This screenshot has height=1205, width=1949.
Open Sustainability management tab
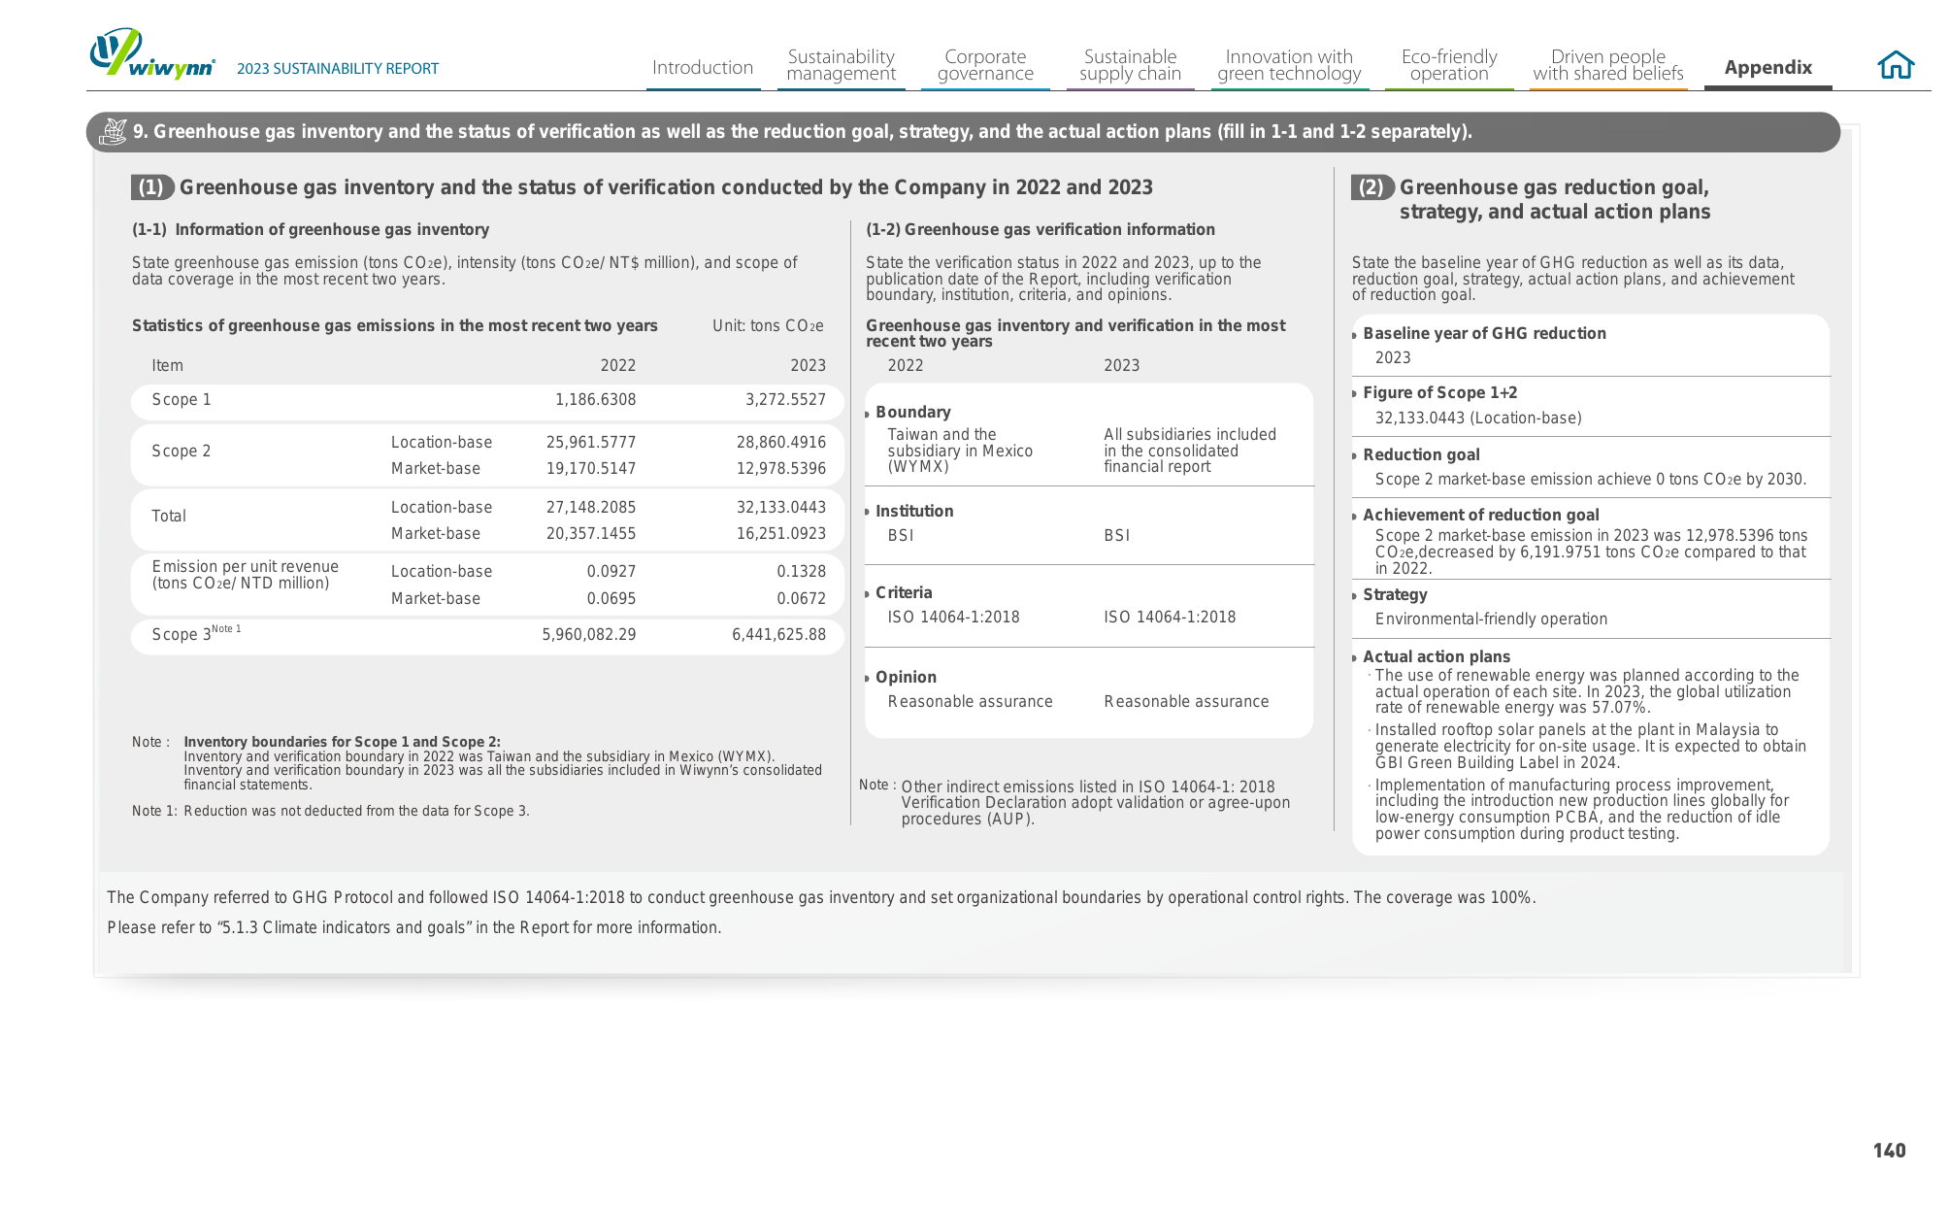coord(841,65)
